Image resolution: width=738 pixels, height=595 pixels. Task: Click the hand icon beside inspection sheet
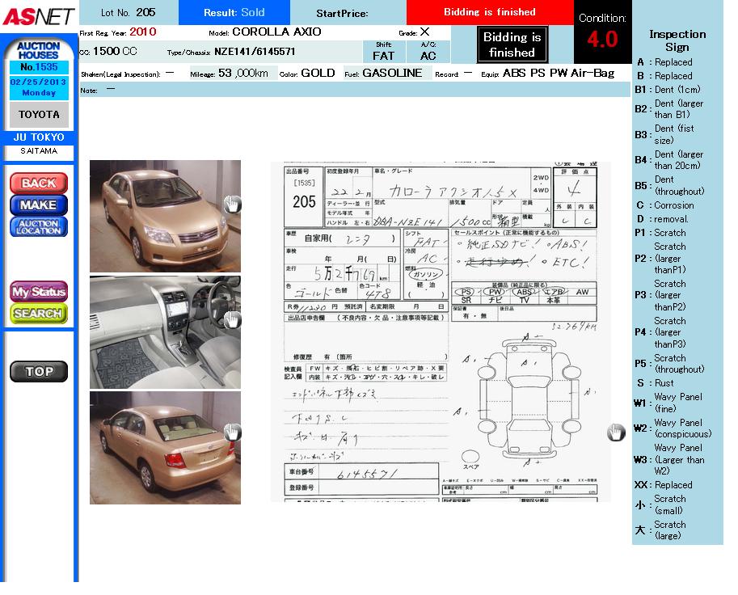[616, 433]
